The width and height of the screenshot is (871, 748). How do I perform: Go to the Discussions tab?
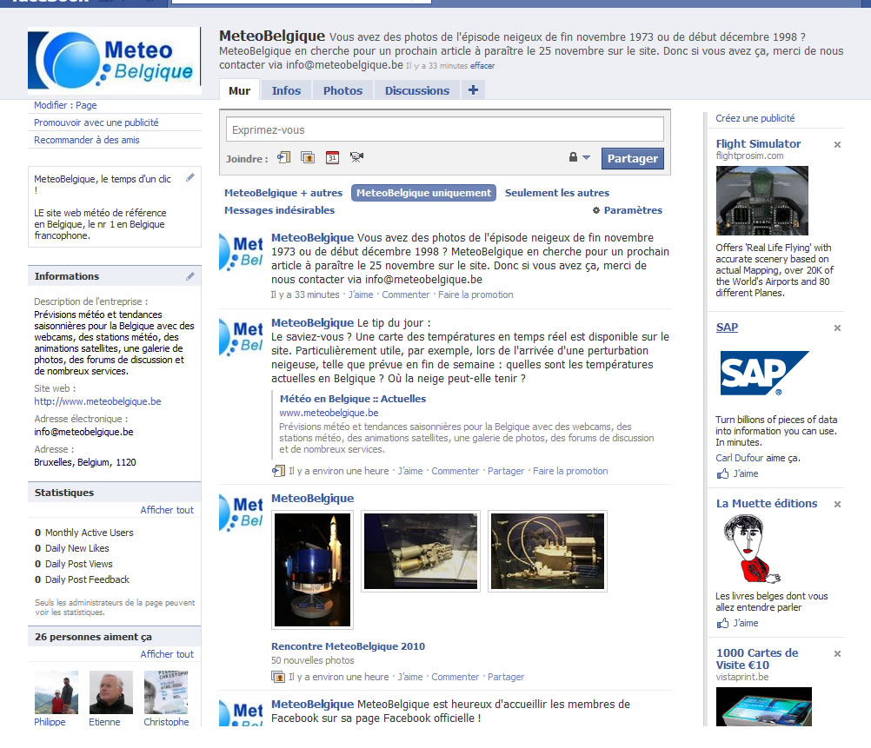coord(417,90)
